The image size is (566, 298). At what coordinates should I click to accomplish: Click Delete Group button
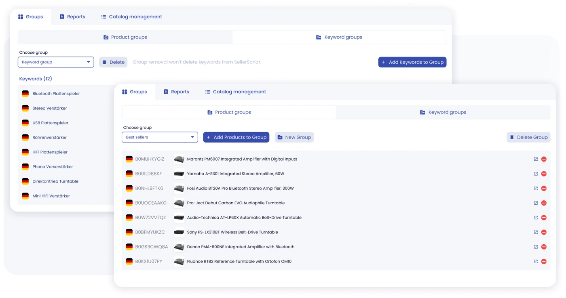click(x=528, y=137)
